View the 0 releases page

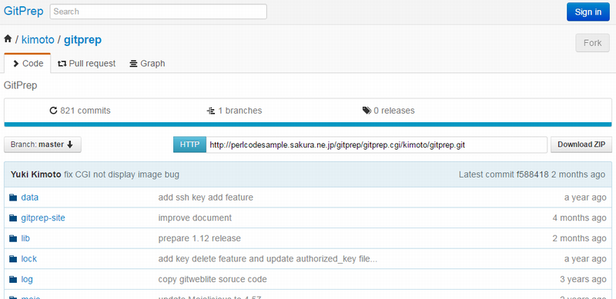pos(389,111)
